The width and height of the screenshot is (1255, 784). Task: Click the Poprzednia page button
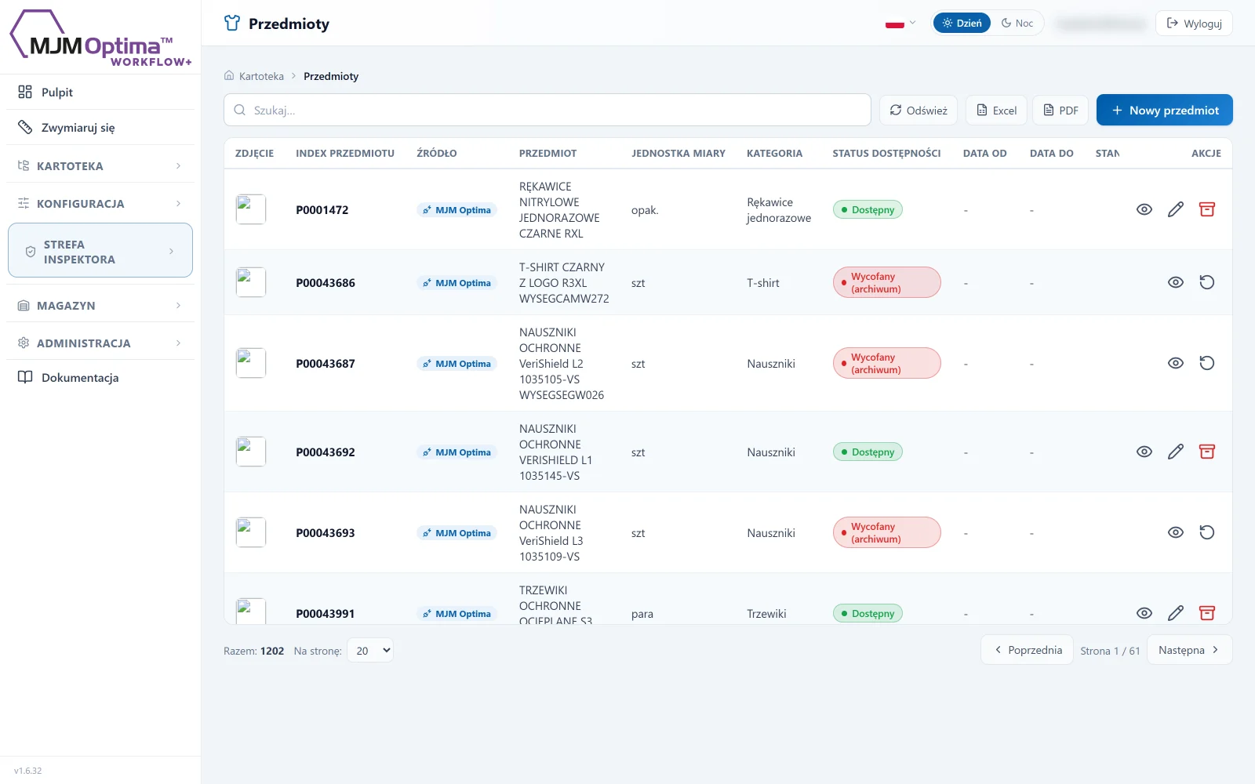tap(1028, 650)
